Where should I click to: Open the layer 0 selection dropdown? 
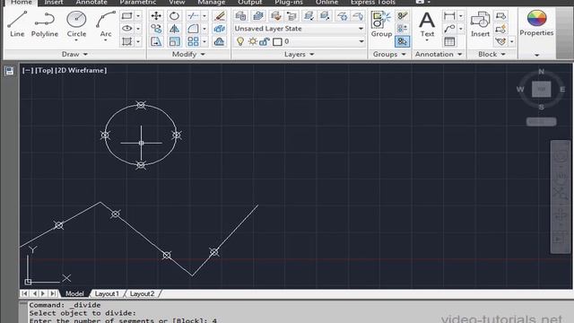361,41
